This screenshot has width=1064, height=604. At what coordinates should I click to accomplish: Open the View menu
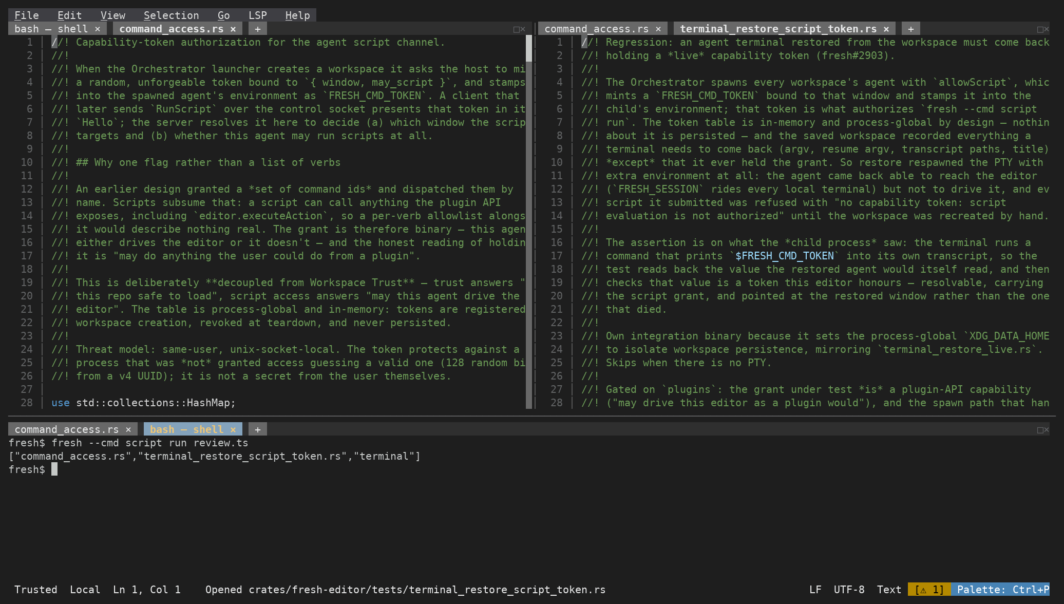(x=112, y=15)
